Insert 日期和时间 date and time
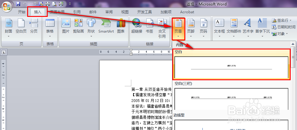This screenshot has width=297, height=130. point(283,27)
